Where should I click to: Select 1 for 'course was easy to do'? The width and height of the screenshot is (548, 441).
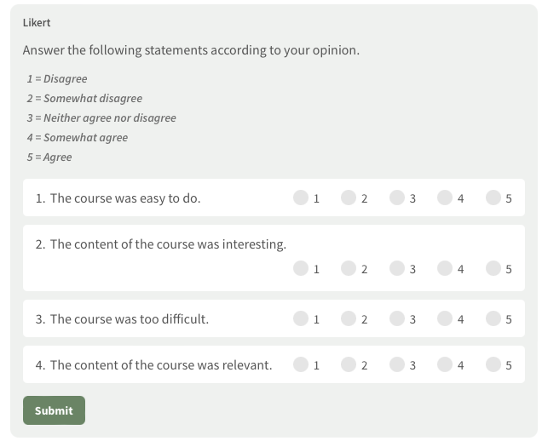coord(301,198)
